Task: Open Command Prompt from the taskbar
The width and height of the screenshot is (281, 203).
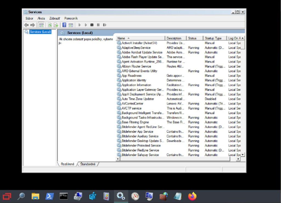Action: tap(64, 196)
